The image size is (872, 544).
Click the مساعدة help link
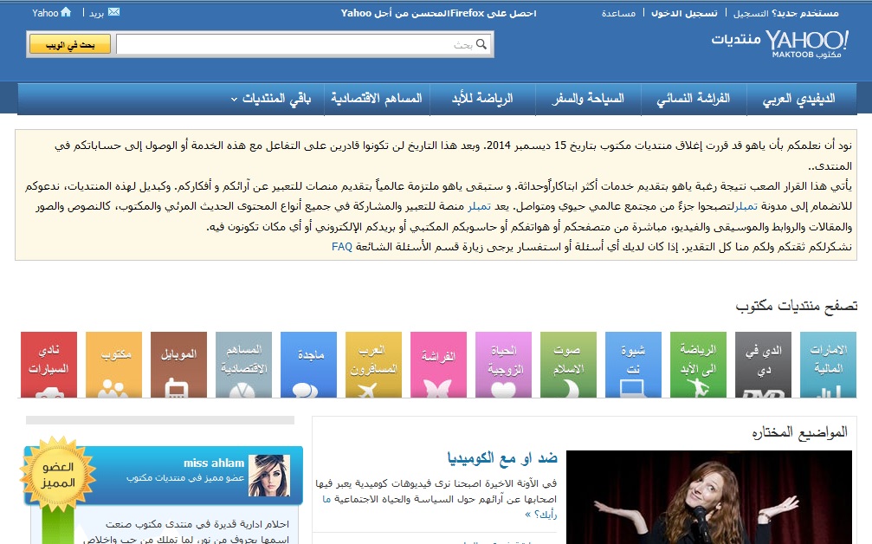[618, 13]
